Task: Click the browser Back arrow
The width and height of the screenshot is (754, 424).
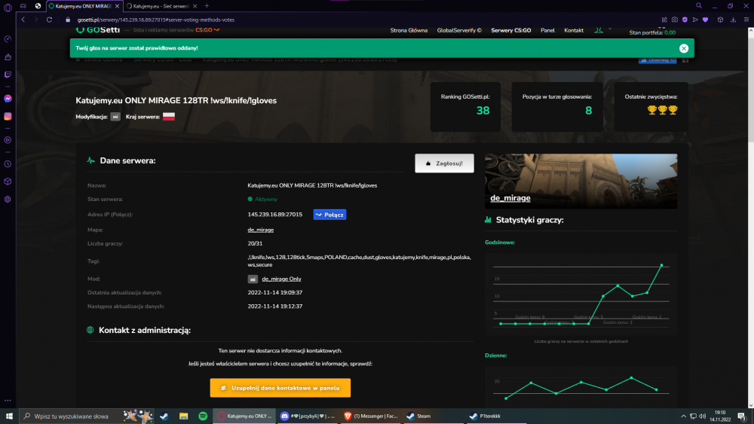Action: point(23,20)
